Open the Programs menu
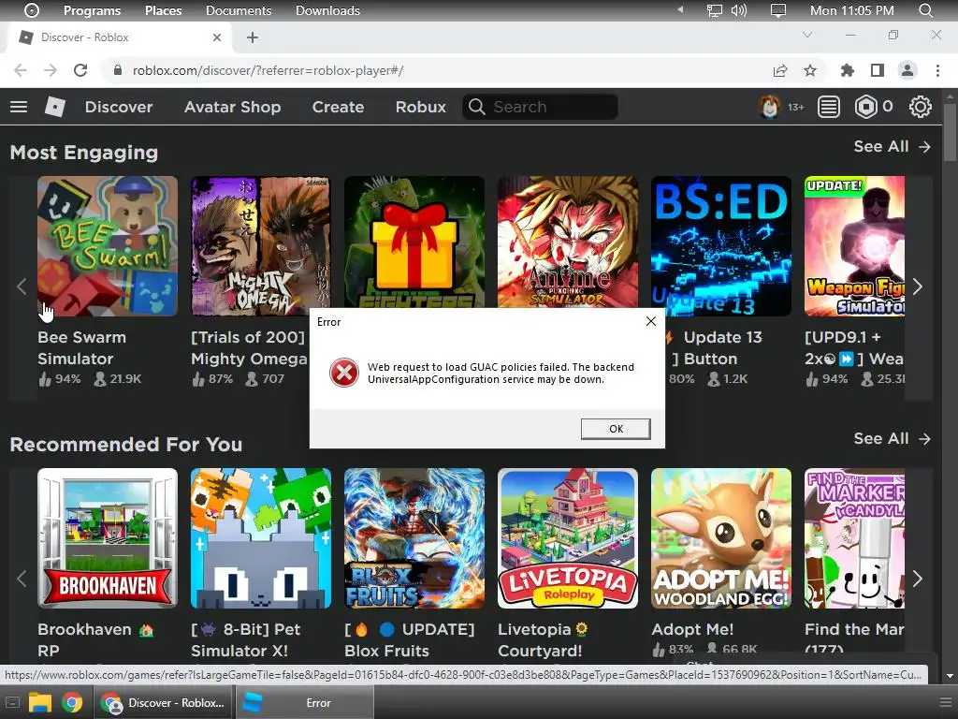Image resolution: width=958 pixels, height=719 pixels. click(93, 10)
